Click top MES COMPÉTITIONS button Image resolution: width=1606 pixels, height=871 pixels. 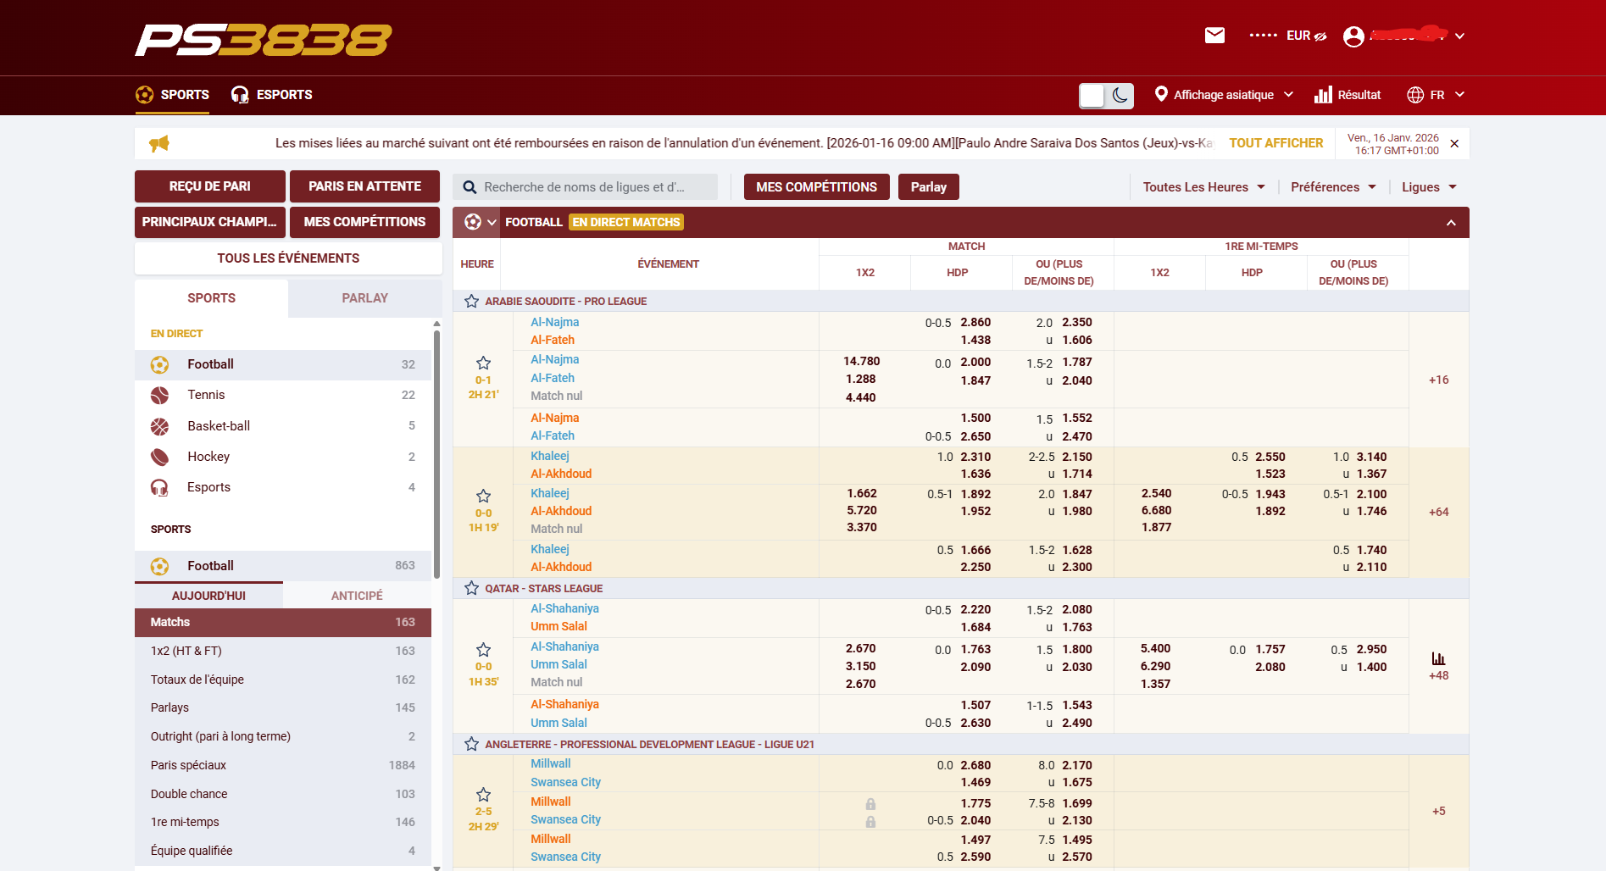pos(816,187)
